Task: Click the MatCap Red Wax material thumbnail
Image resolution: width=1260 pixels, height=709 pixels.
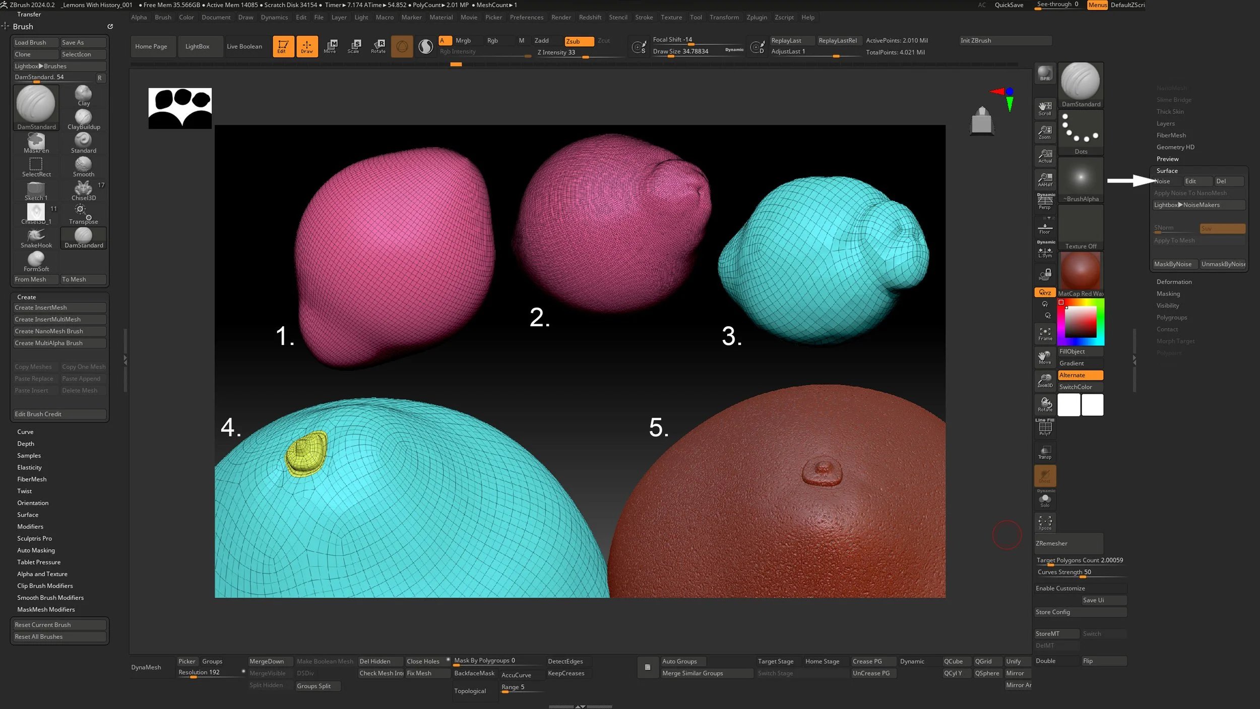Action: click(x=1080, y=271)
